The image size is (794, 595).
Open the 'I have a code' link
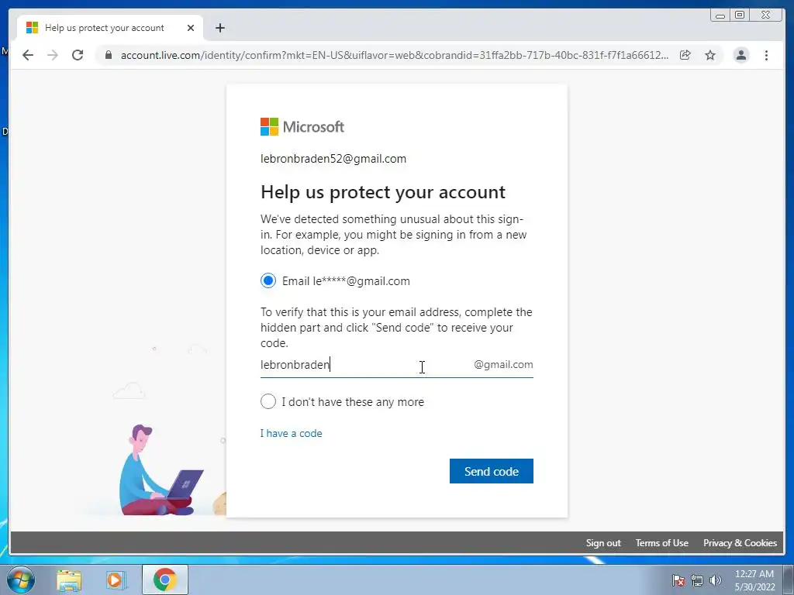tap(292, 433)
